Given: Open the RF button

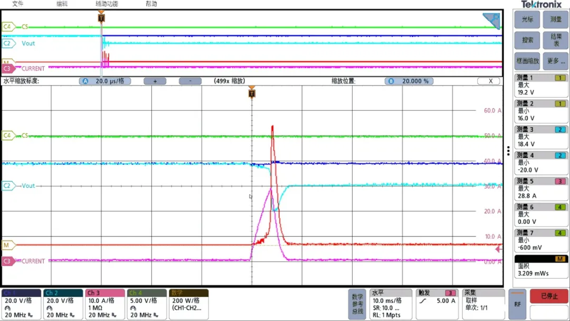Looking at the screenshot, I should click(517, 305).
